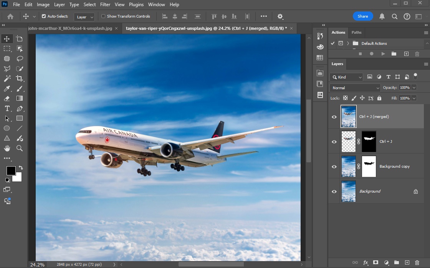Viewport: 430px width, 268px height.
Task: Add layer mask at Layers panel bottom
Action: coord(376,263)
